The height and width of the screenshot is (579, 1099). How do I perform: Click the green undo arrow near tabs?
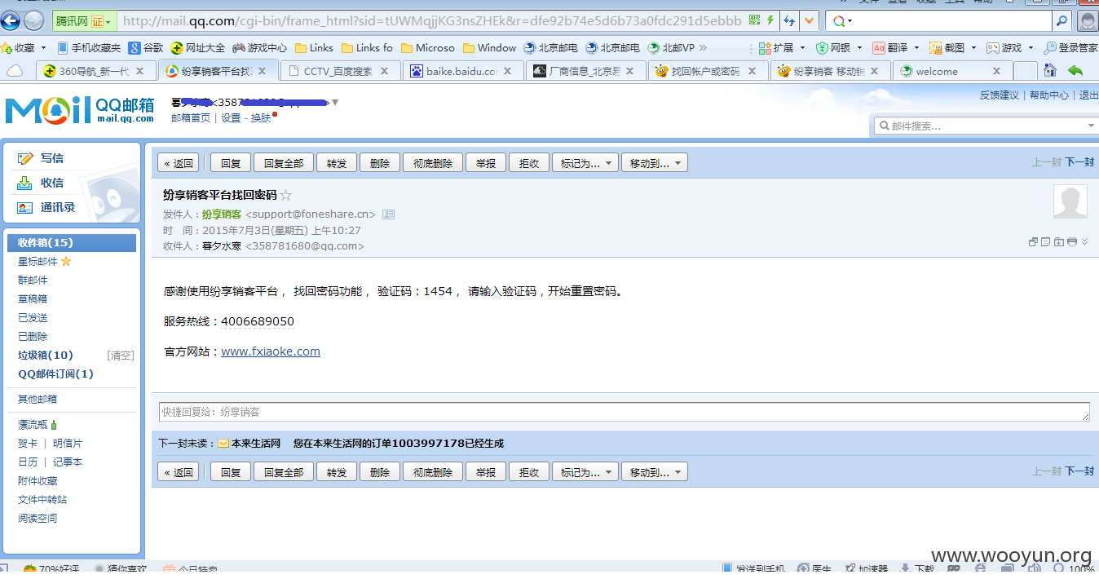click(1075, 71)
